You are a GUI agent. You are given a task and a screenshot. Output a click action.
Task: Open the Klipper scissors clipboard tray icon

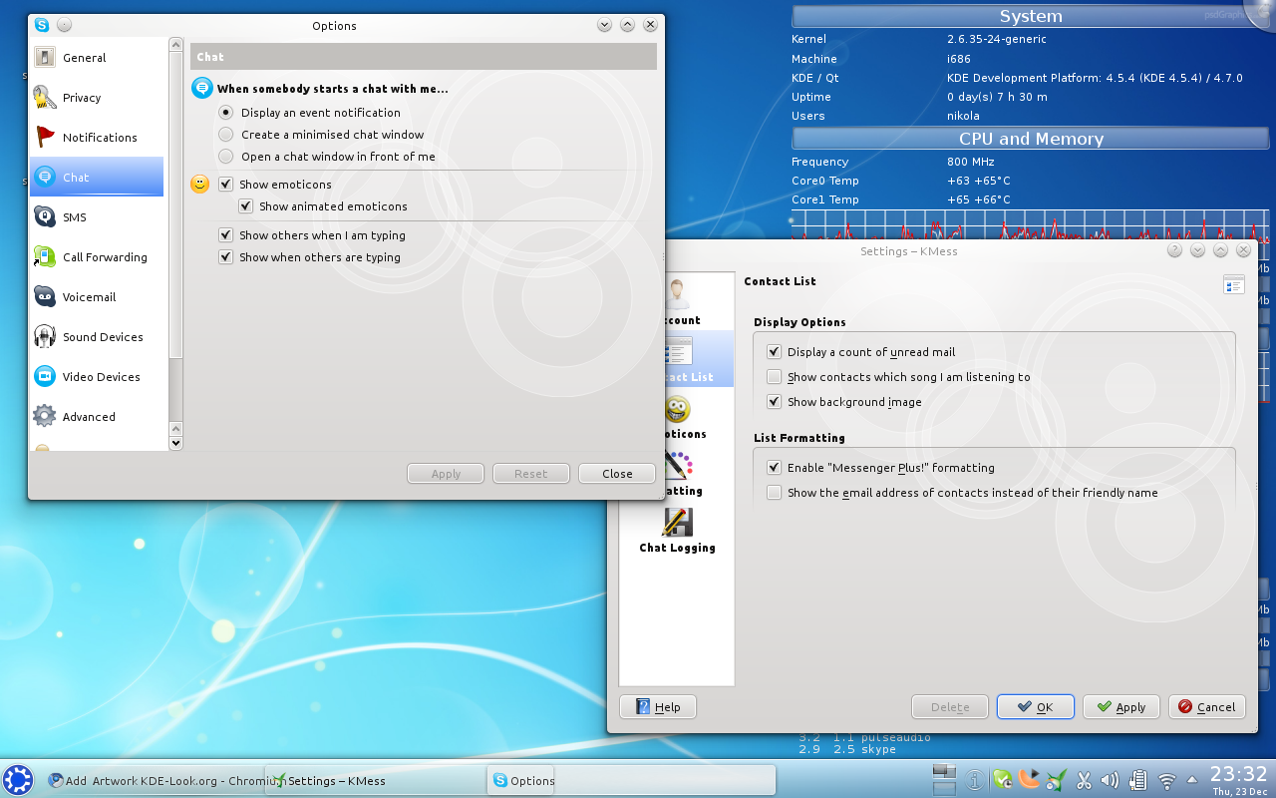tap(1085, 780)
